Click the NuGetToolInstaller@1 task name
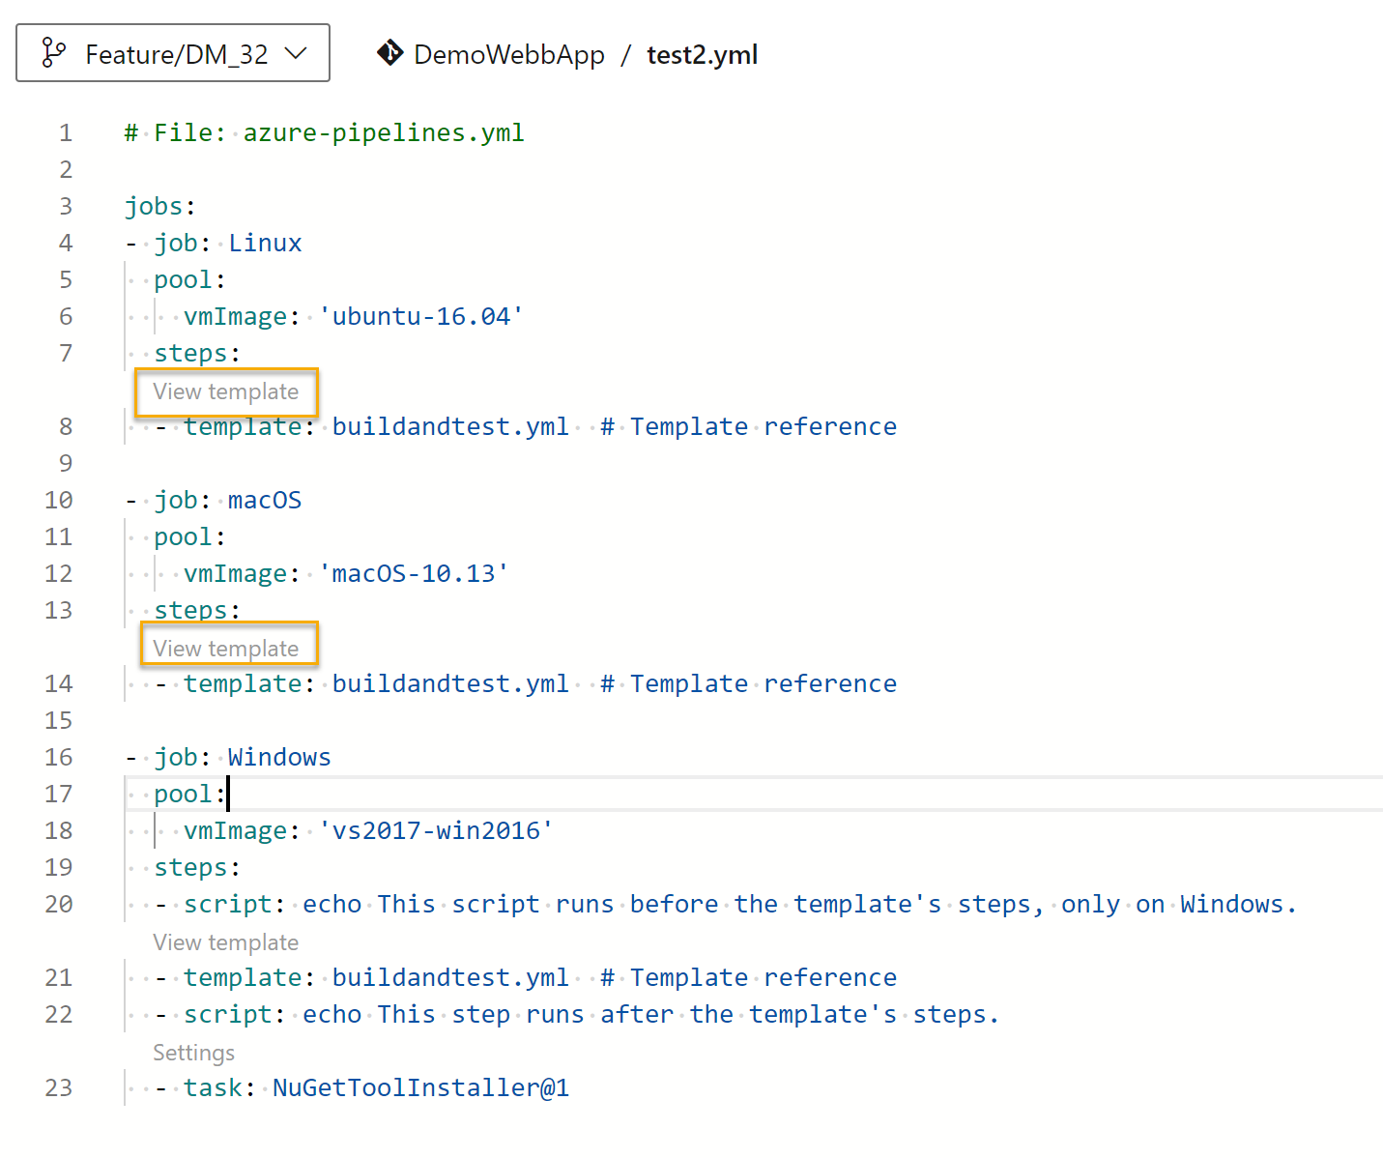Viewport: 1383px width, 1158px height. click(x=420, y=1087)
